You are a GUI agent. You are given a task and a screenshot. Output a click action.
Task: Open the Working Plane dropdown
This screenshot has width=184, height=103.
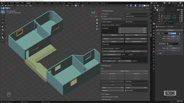[x=137, y=14]
